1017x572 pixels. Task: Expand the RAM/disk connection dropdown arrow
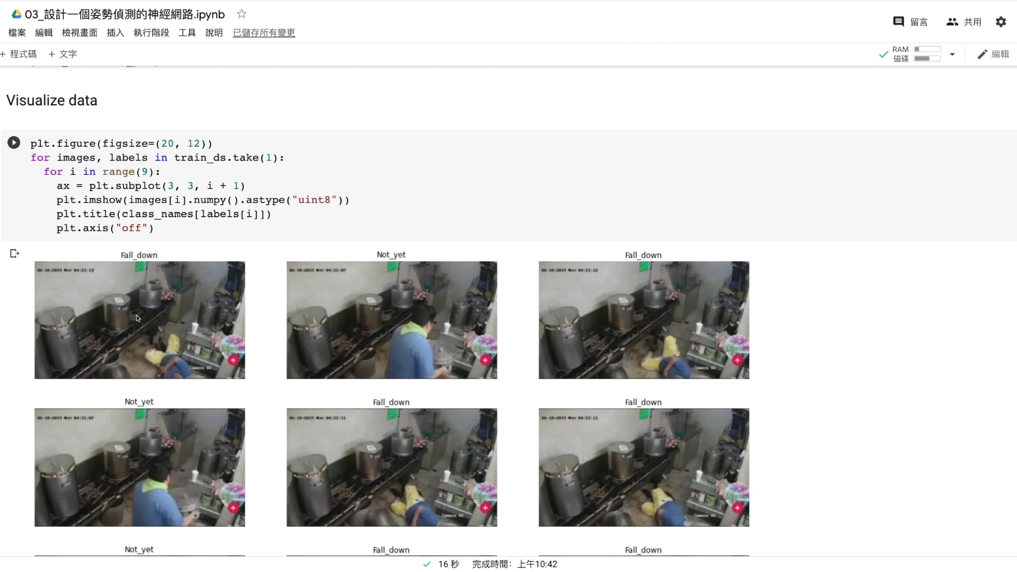point(952,54)
